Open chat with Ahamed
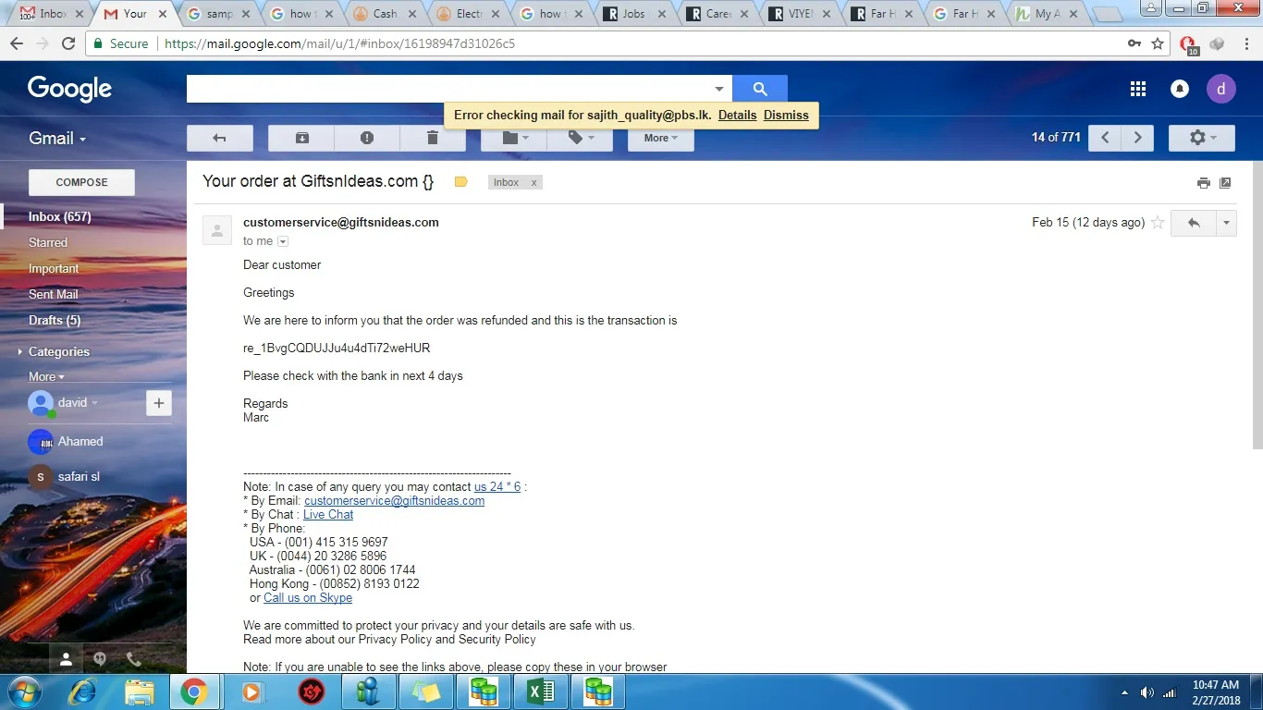This screenshot has width=1263, height=710. [x=80, y=442]
